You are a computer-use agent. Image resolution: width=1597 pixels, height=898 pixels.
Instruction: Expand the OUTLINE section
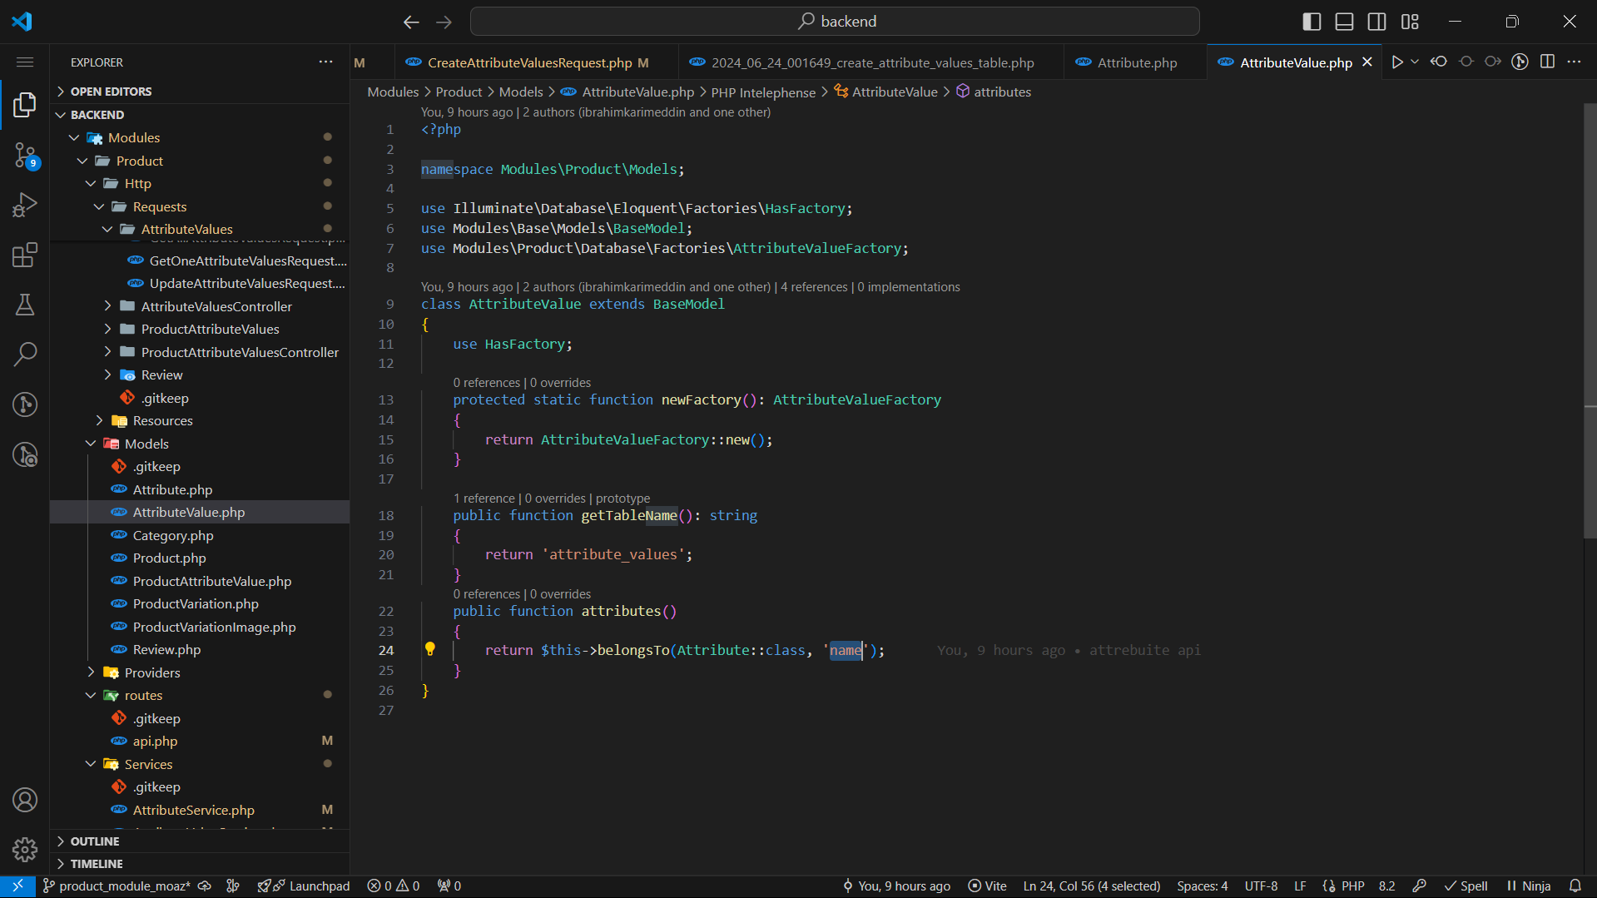tap(95, 841)
